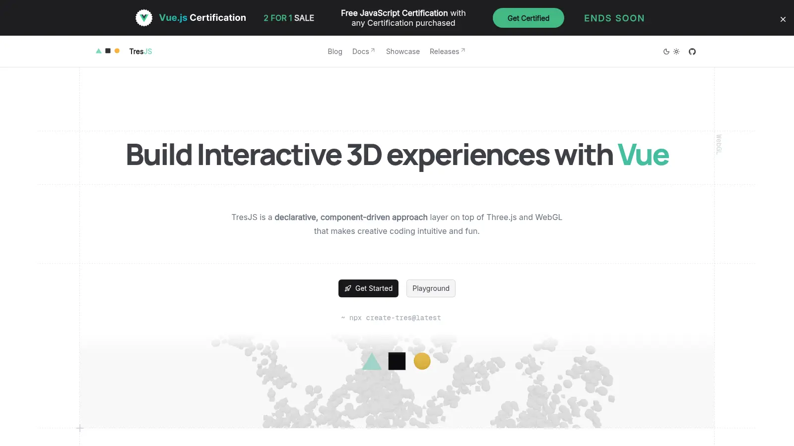Click the teal 3D cone shape
The image size is (794, 446).
click(x=372, y=361)
